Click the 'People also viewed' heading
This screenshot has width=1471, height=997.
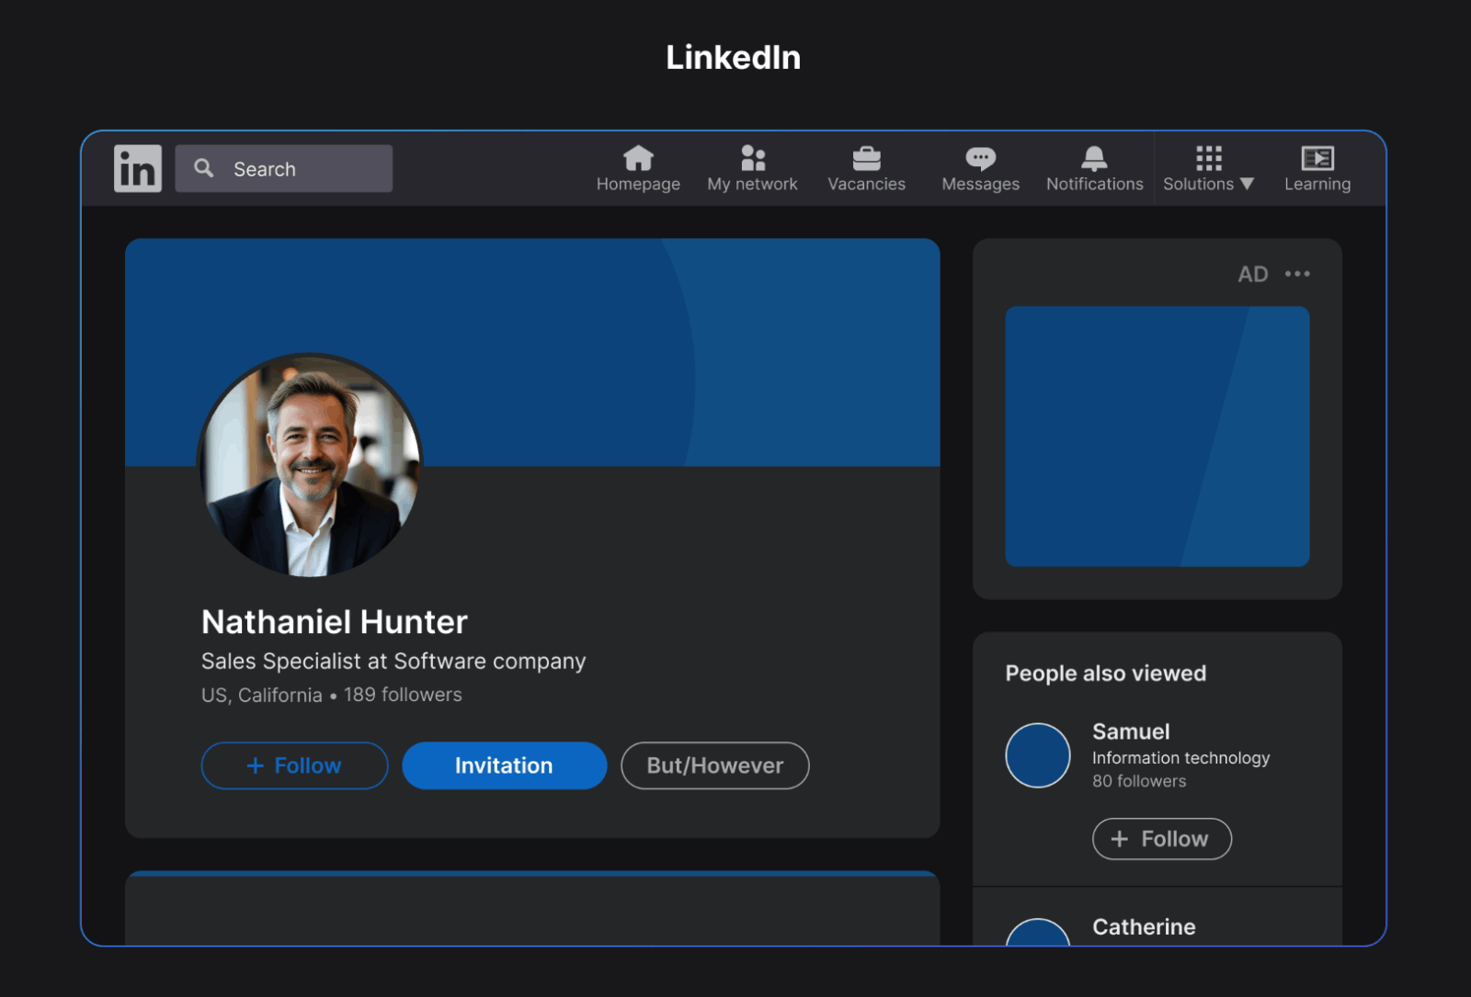1105,674
